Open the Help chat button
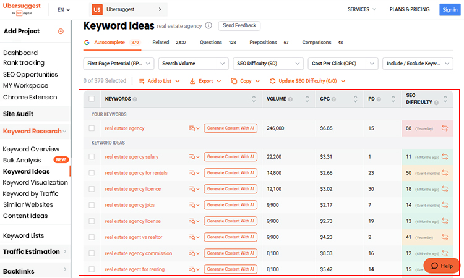This screenshot has height=278, width=464. click(x=442, y=266)
